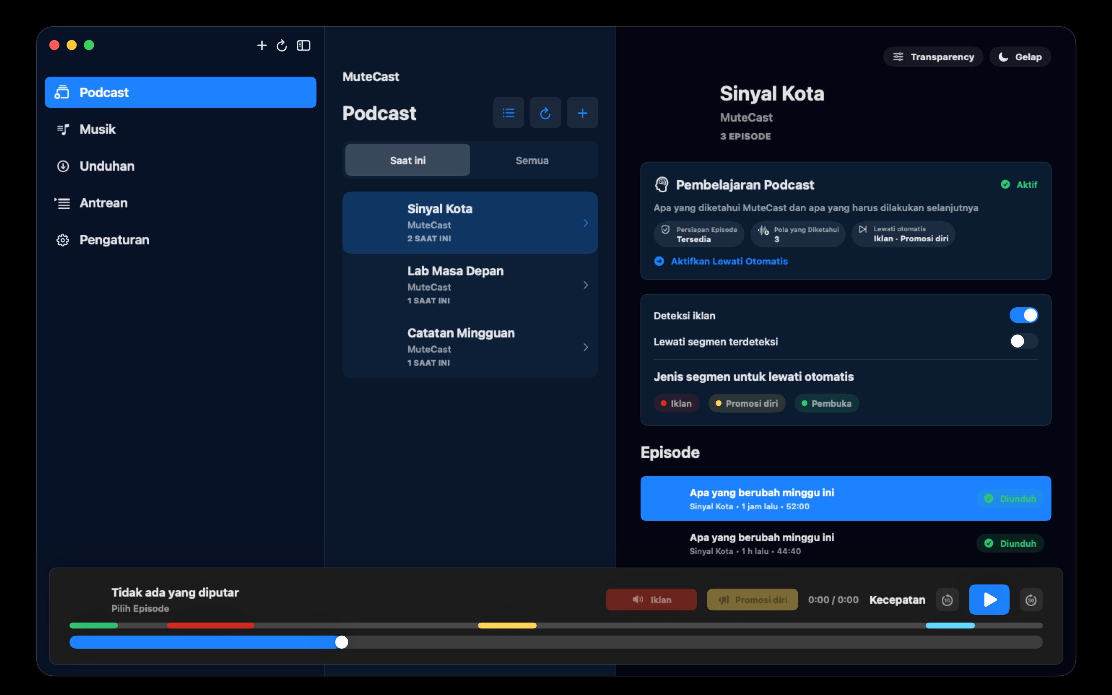Expand Lab Masa Depan row chevron
This screenshot has width=1112, height=695.
585,285
